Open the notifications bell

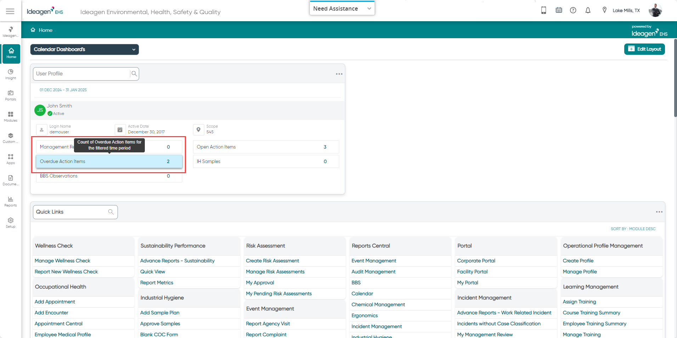tap(588, 10)
